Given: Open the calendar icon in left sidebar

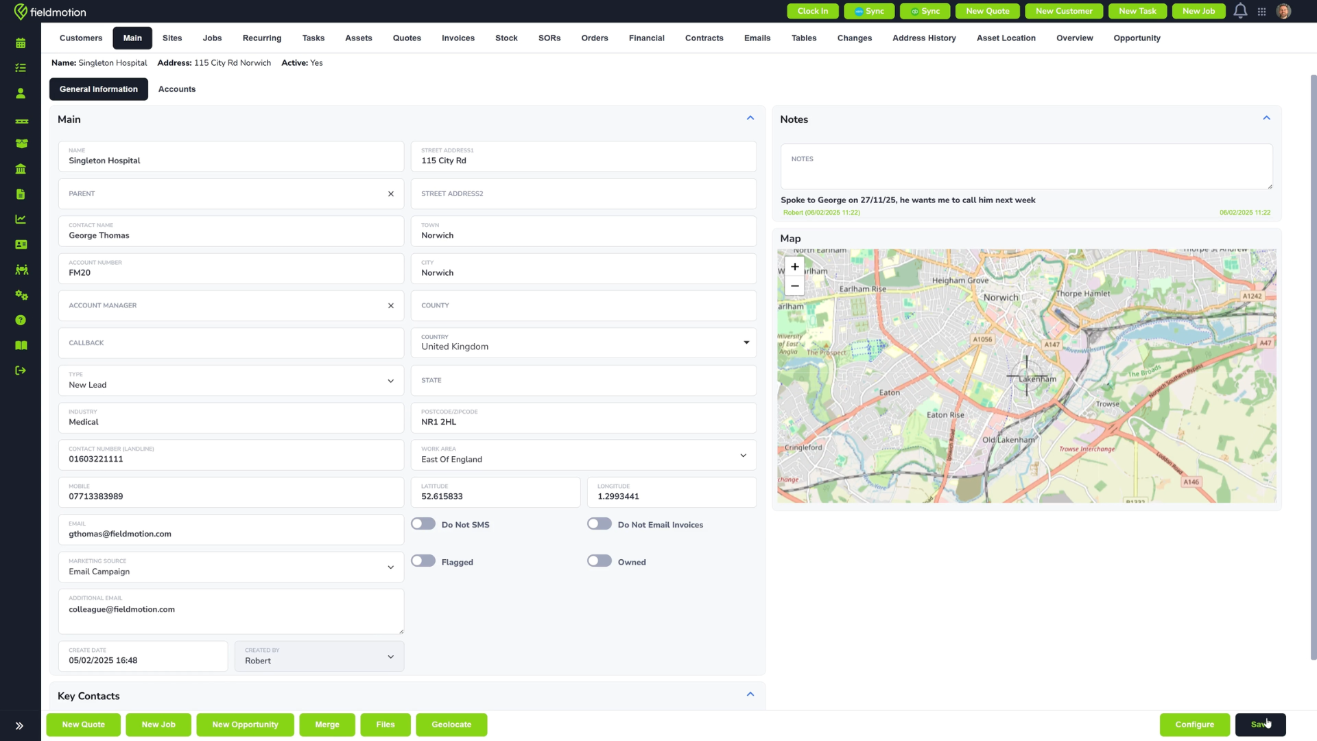Looking at the screenshot, I should click(x=21, y=43).
